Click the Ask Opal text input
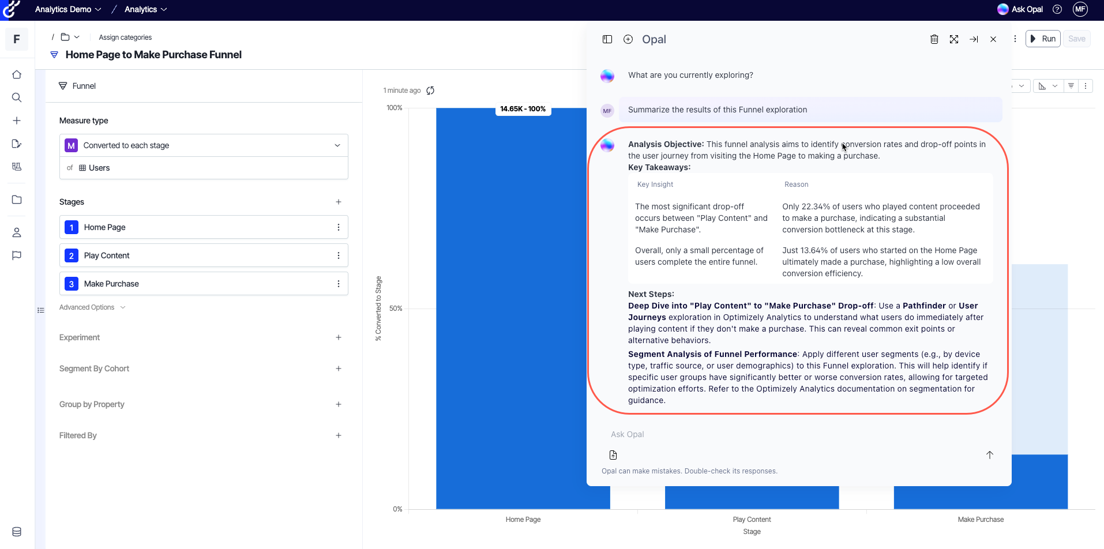 click(796, 434)
